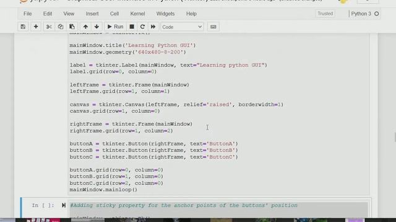The height and width of the screenshot is (222, 396).
Task: Click the label = tkinter.Label line
Action: [x=168, y=65]
